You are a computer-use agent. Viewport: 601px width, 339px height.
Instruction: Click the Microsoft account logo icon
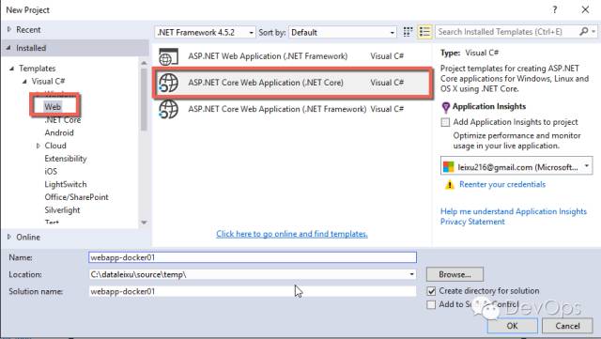pos(449,167)
